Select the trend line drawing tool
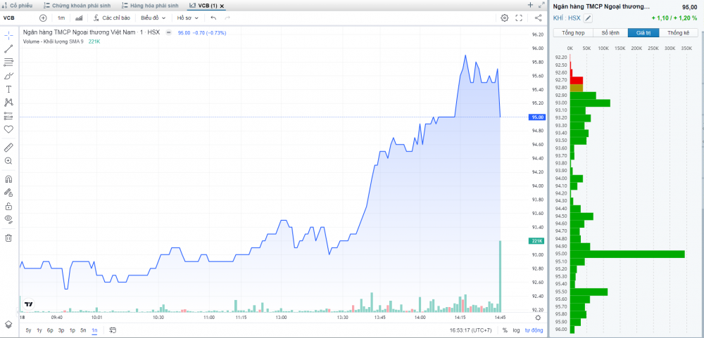The width and height of the screenshot is (704, 338). (x=8, y=49)
